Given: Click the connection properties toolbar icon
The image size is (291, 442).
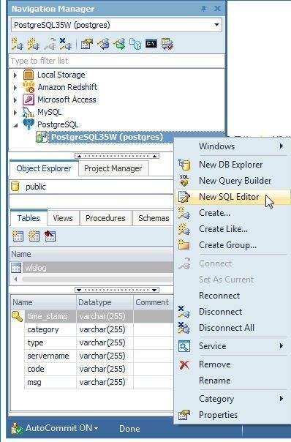Looking at the screenshot, I should tap(87, 44).
